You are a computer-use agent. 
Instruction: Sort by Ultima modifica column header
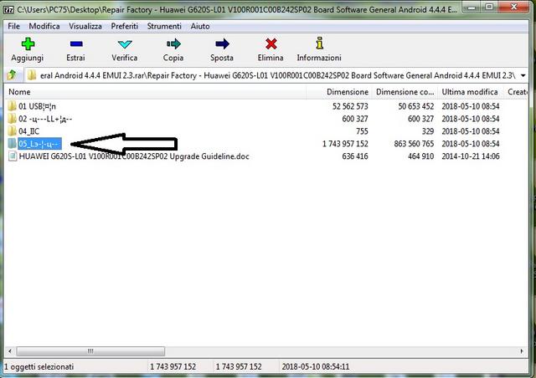[471, 92]
